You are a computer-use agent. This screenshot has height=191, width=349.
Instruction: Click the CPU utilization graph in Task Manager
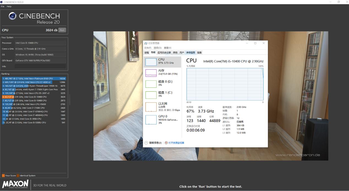pos(225,84)
